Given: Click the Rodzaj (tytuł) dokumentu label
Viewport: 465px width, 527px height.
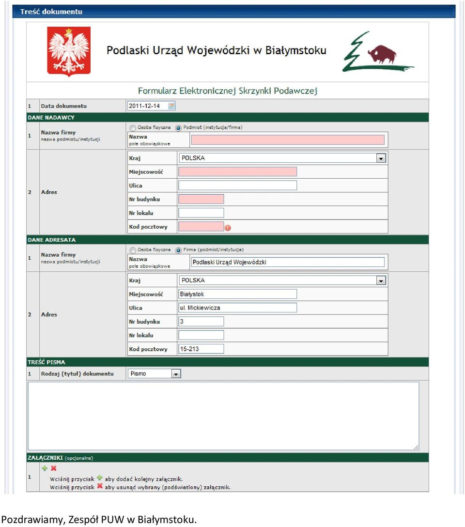Looking at the screenshot, I should (x=77, y=373).
